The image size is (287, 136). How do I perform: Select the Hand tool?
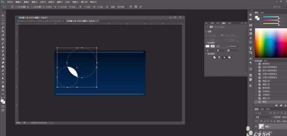point(3,86)
